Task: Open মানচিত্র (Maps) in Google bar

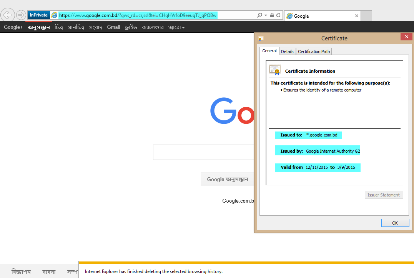Action: (76, 27)
